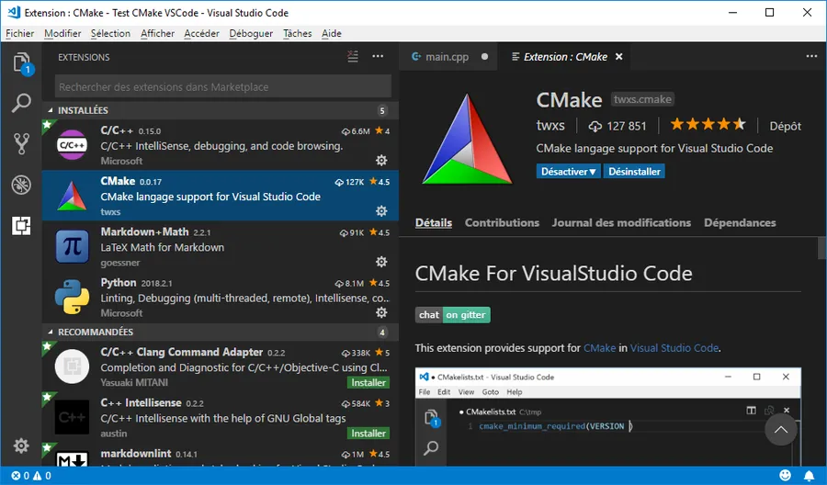This screenshot has width=827, height=485.
Task: Click the Désinstaller button
Action: tap(634, 172)
